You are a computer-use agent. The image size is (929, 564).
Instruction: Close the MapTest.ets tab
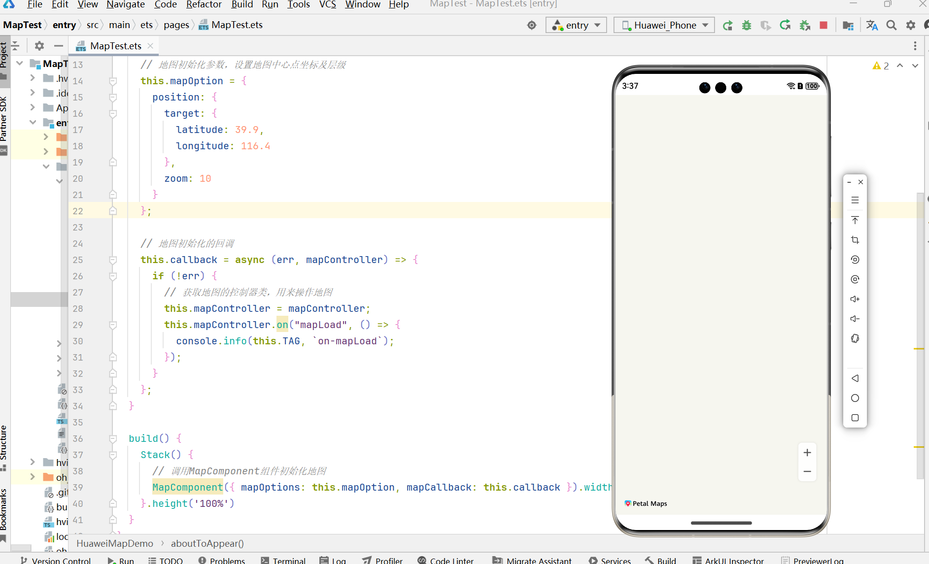coord(150,46)
